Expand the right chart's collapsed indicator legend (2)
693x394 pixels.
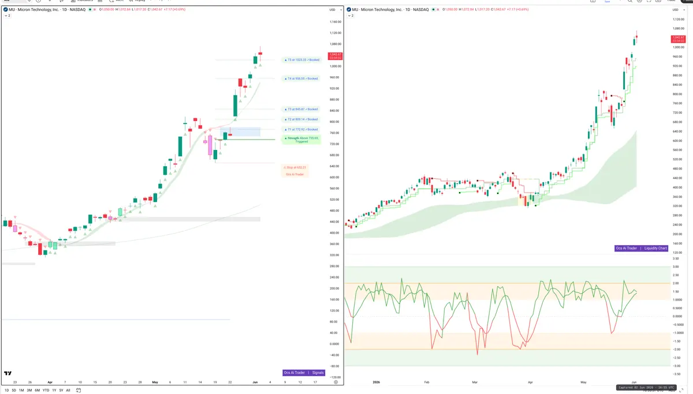(350, 16)
